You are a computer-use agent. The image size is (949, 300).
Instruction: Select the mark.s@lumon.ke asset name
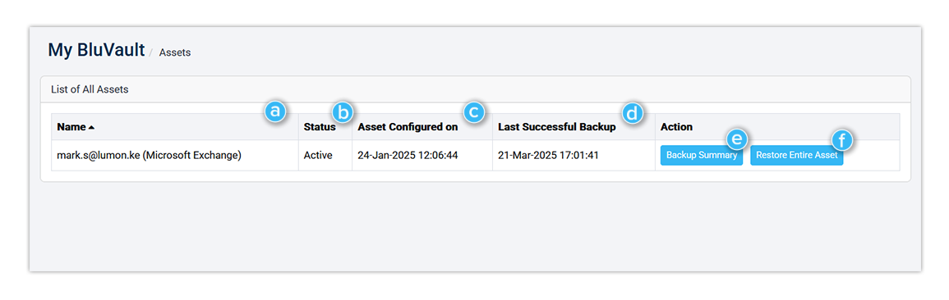click(149, 155)
